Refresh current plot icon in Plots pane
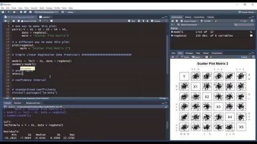This screenshot has height=144, width=257. 253,57
